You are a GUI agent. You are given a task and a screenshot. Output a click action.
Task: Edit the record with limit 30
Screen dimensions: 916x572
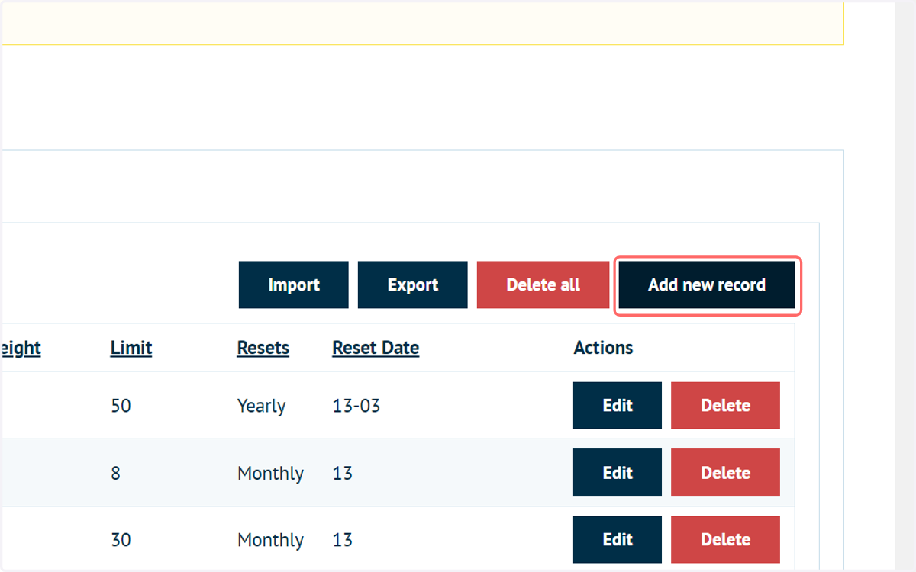618,539
